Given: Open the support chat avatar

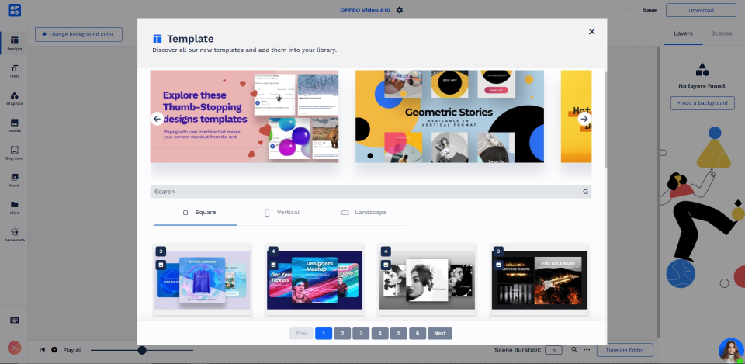Looking at the screenshot, I should click(x=731, y=350).
